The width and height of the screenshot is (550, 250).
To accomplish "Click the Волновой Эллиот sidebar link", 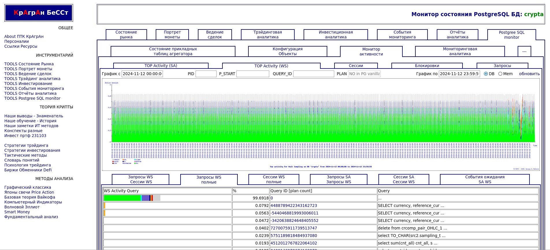I will (22, 207).
